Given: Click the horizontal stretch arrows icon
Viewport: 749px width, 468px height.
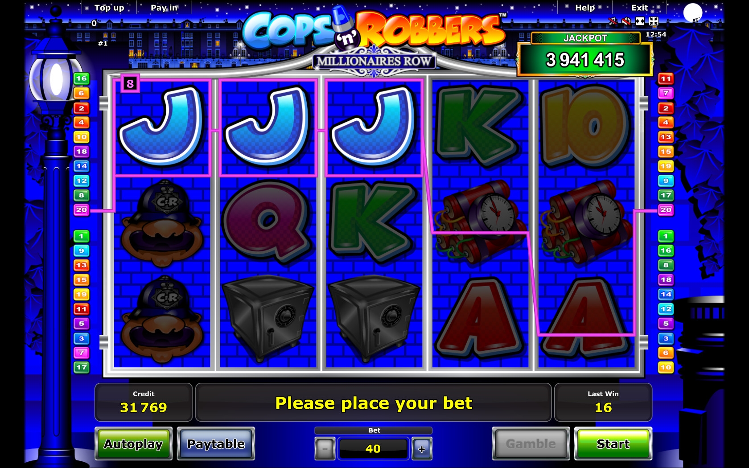Looking at the screenshot, I should point(640,21).
